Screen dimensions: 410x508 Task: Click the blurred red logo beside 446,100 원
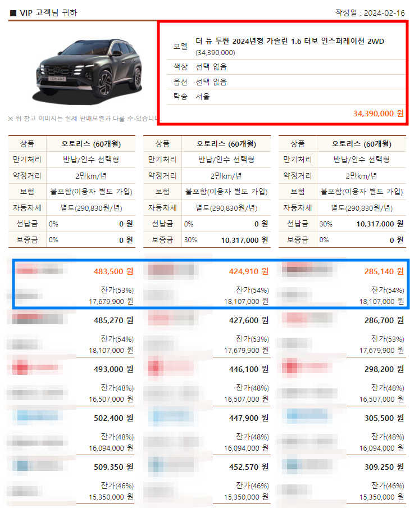(171, 367)
